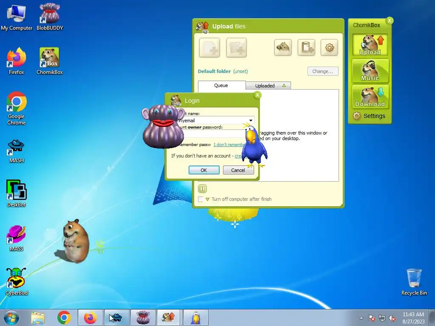Click Cancel in the Login dialog
The height and width of the screenshot is (326, 435).
point(238,170)
